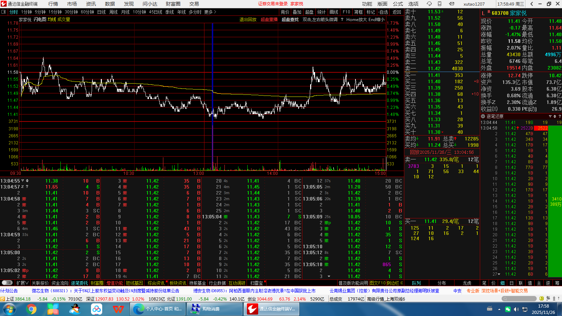
Task: Click the question mark help icon above chart
Action: tap(342, 20)
